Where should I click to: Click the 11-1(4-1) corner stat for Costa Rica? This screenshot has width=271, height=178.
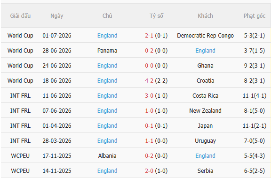tap(255, 95)
